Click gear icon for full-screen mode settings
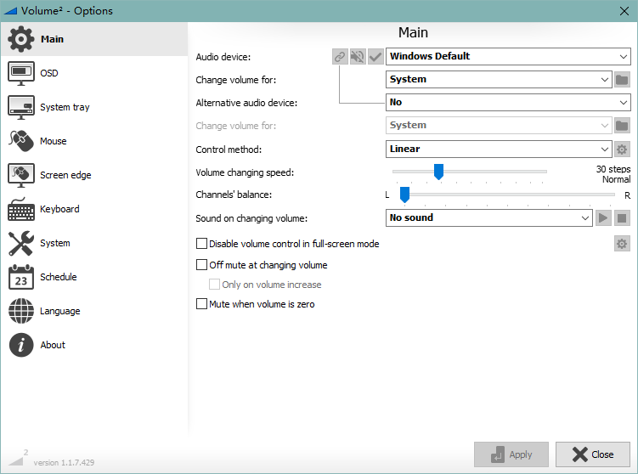The image size is (638, 474). pyautogui.click(x=622, y=245)
